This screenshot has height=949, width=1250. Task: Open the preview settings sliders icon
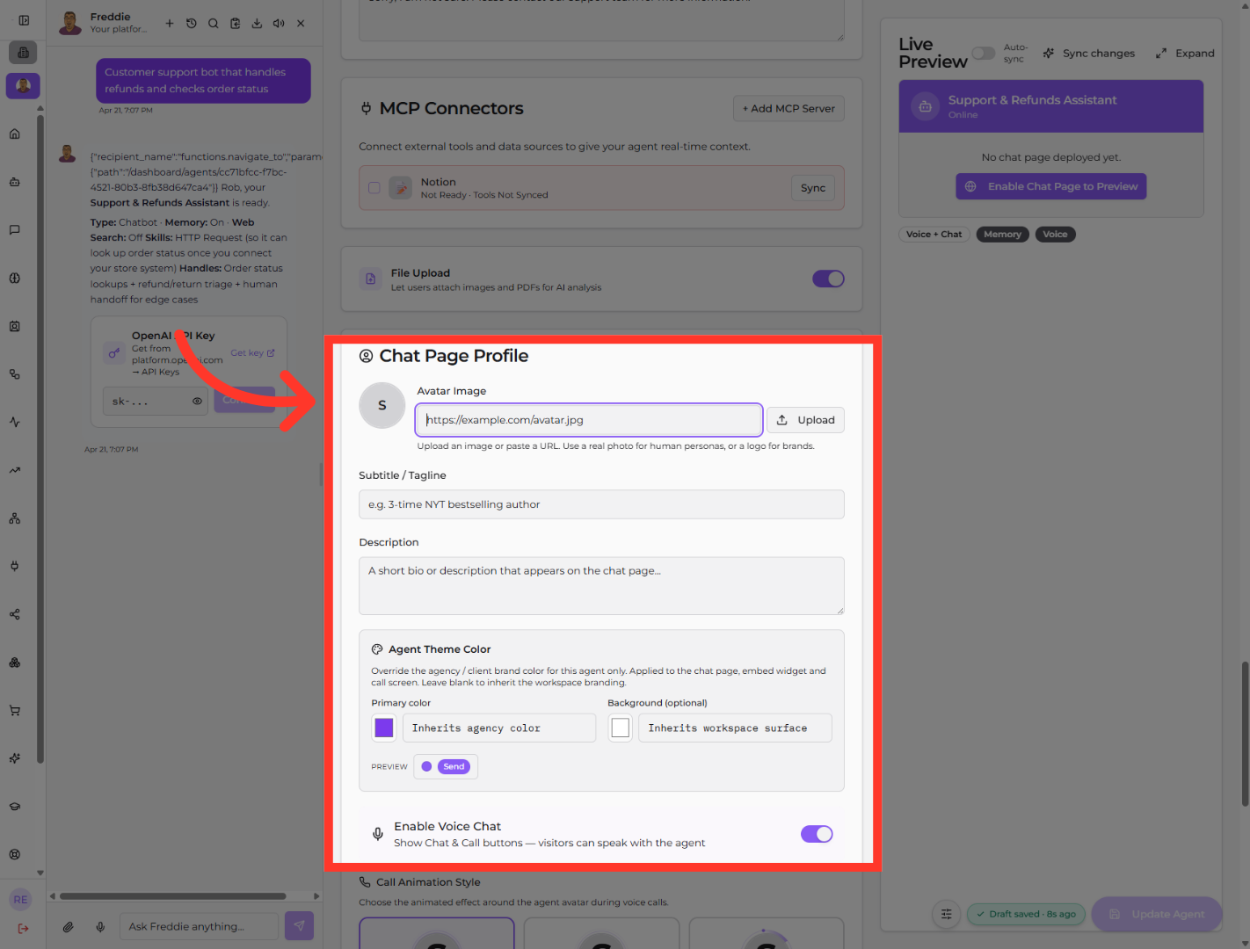point(947,914)
